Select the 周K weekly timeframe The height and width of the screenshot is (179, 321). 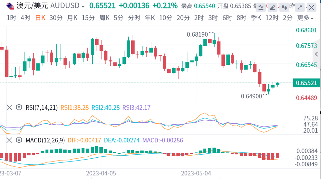pyautogui.click(x=104, y=18)
